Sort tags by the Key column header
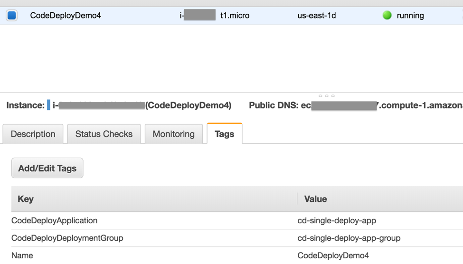 click(x=26, y=199)
